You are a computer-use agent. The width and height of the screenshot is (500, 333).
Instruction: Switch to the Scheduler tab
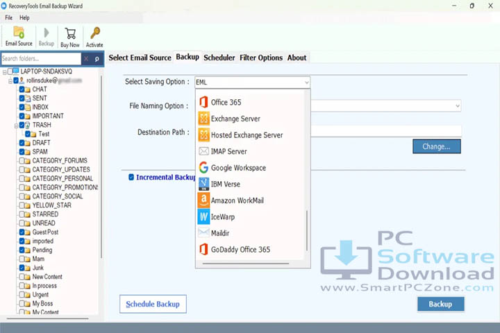click(x=219, y=58)
